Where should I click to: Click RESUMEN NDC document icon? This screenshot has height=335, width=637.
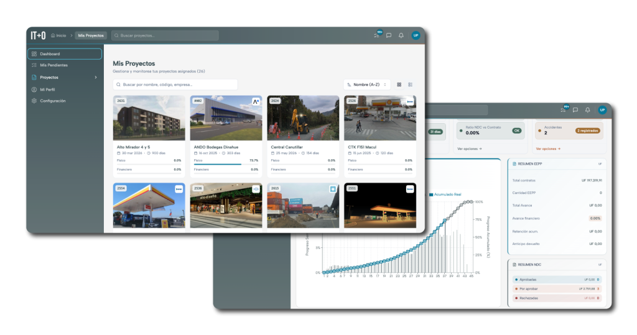point(514,265)
